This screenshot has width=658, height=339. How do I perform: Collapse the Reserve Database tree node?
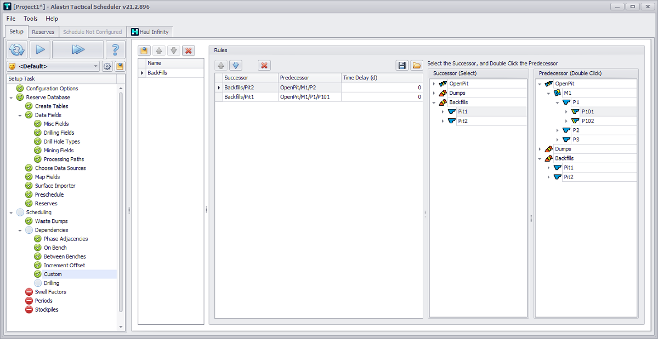click(12, 97)
